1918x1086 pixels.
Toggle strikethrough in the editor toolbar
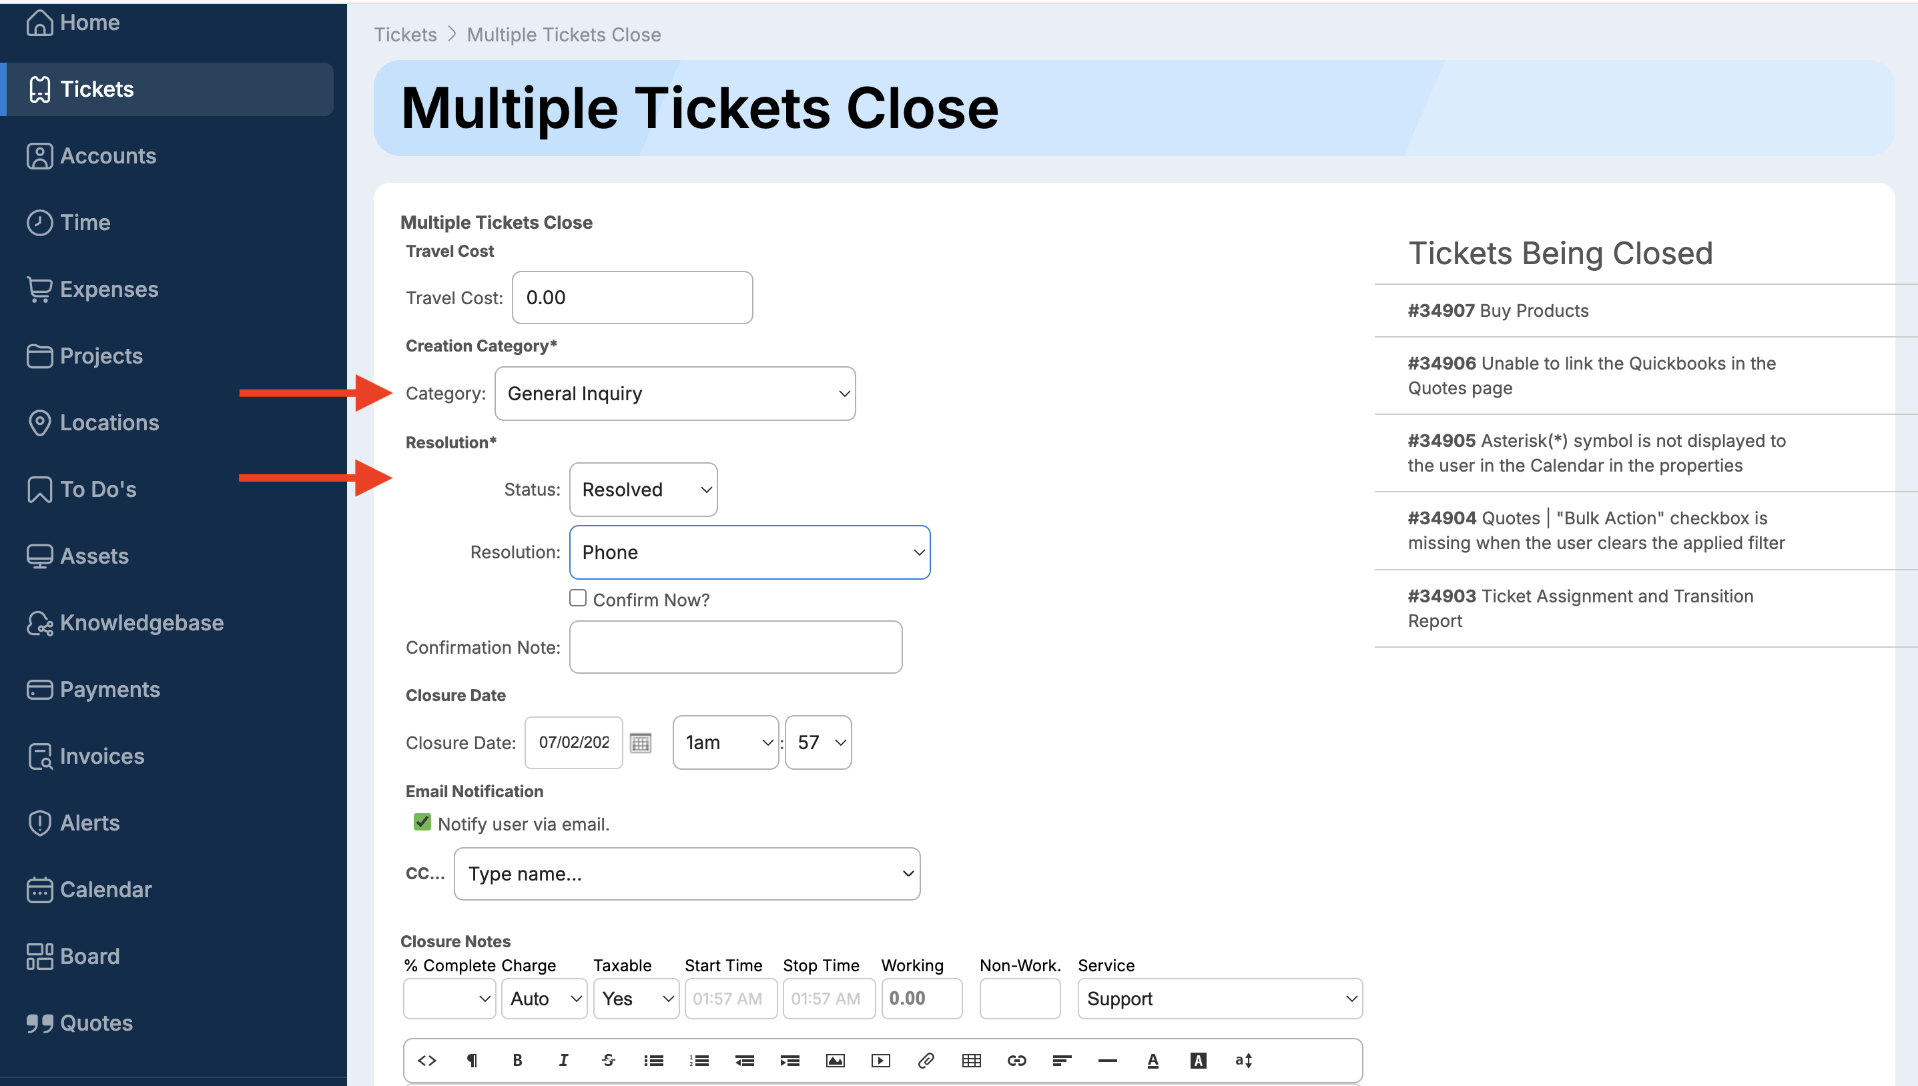coord(608,1060)
